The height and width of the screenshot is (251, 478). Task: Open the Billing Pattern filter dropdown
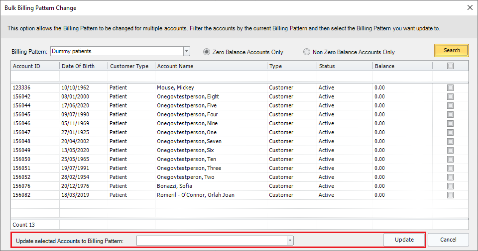point(187,51)
